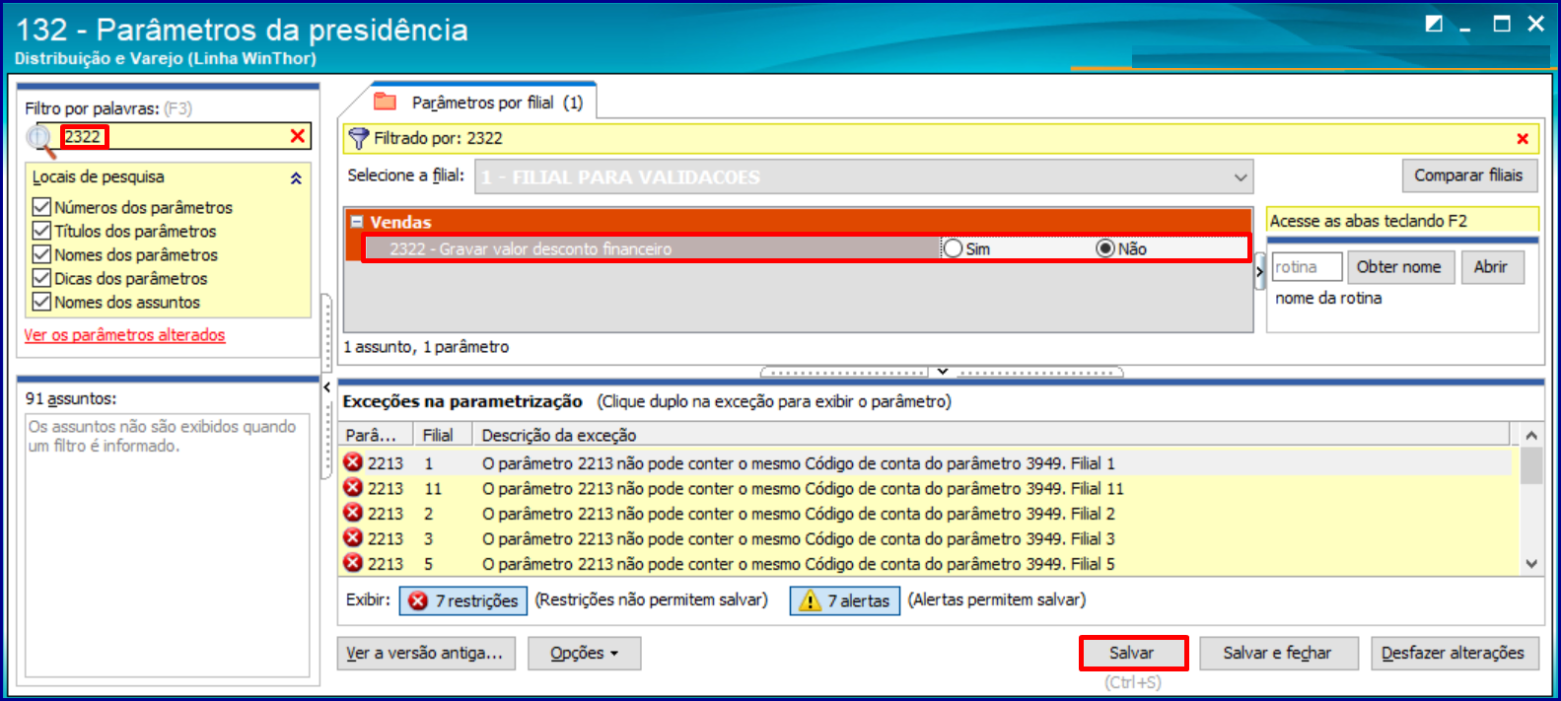Click the 'Comparar filiais' button

[x=1468, y=175]
